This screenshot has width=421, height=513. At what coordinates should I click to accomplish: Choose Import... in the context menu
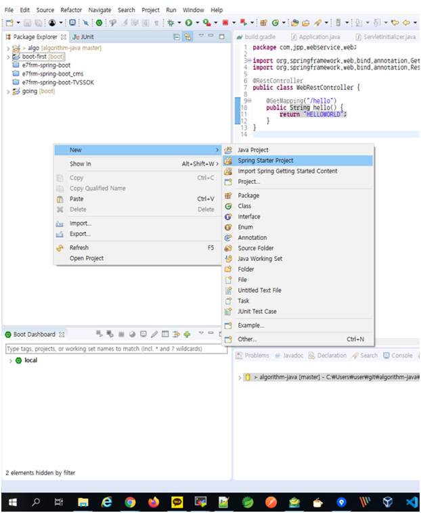click(x=137, y=223)
